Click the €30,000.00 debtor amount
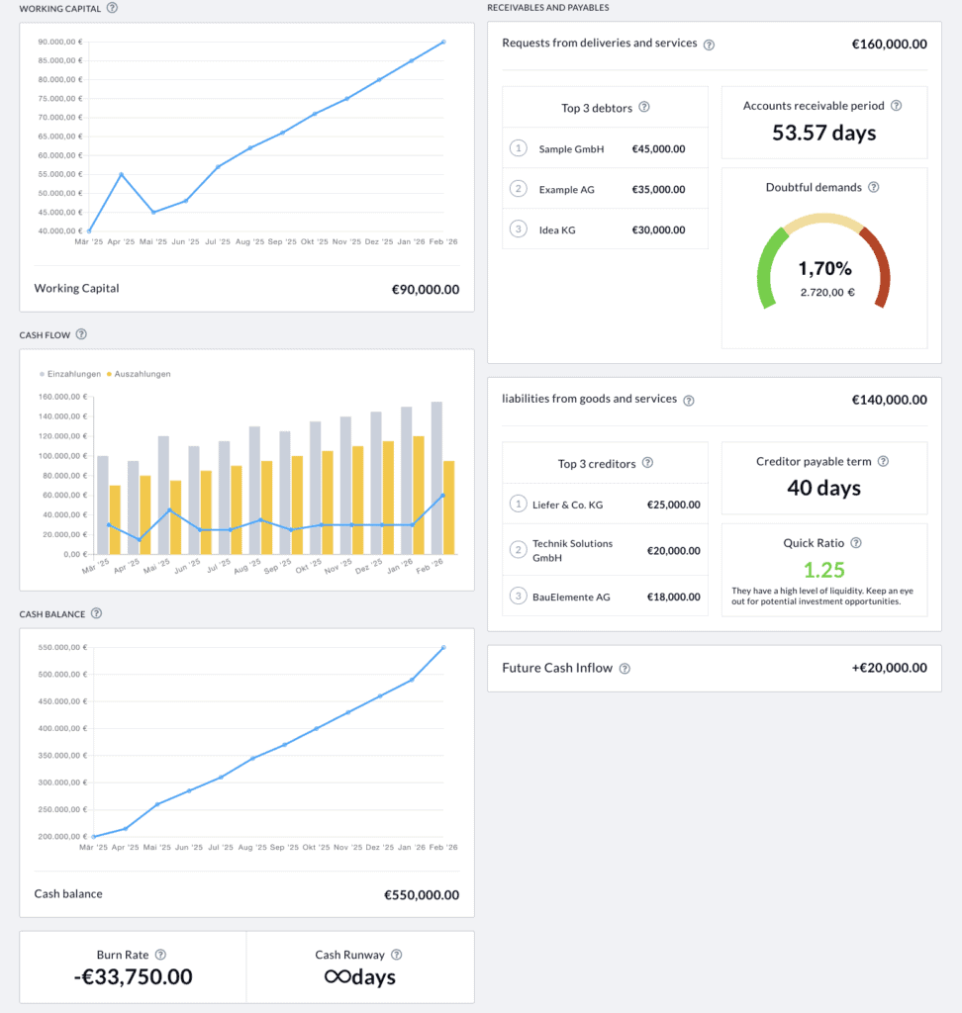Image resolution: width=962 pixels, height=1013 pixels. (x=658, y=230)
